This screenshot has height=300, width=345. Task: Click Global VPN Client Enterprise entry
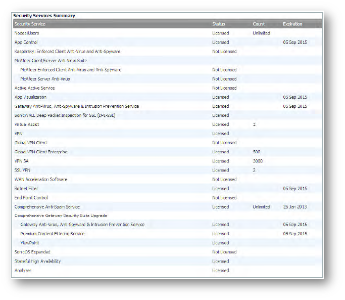tap(41, 152)
